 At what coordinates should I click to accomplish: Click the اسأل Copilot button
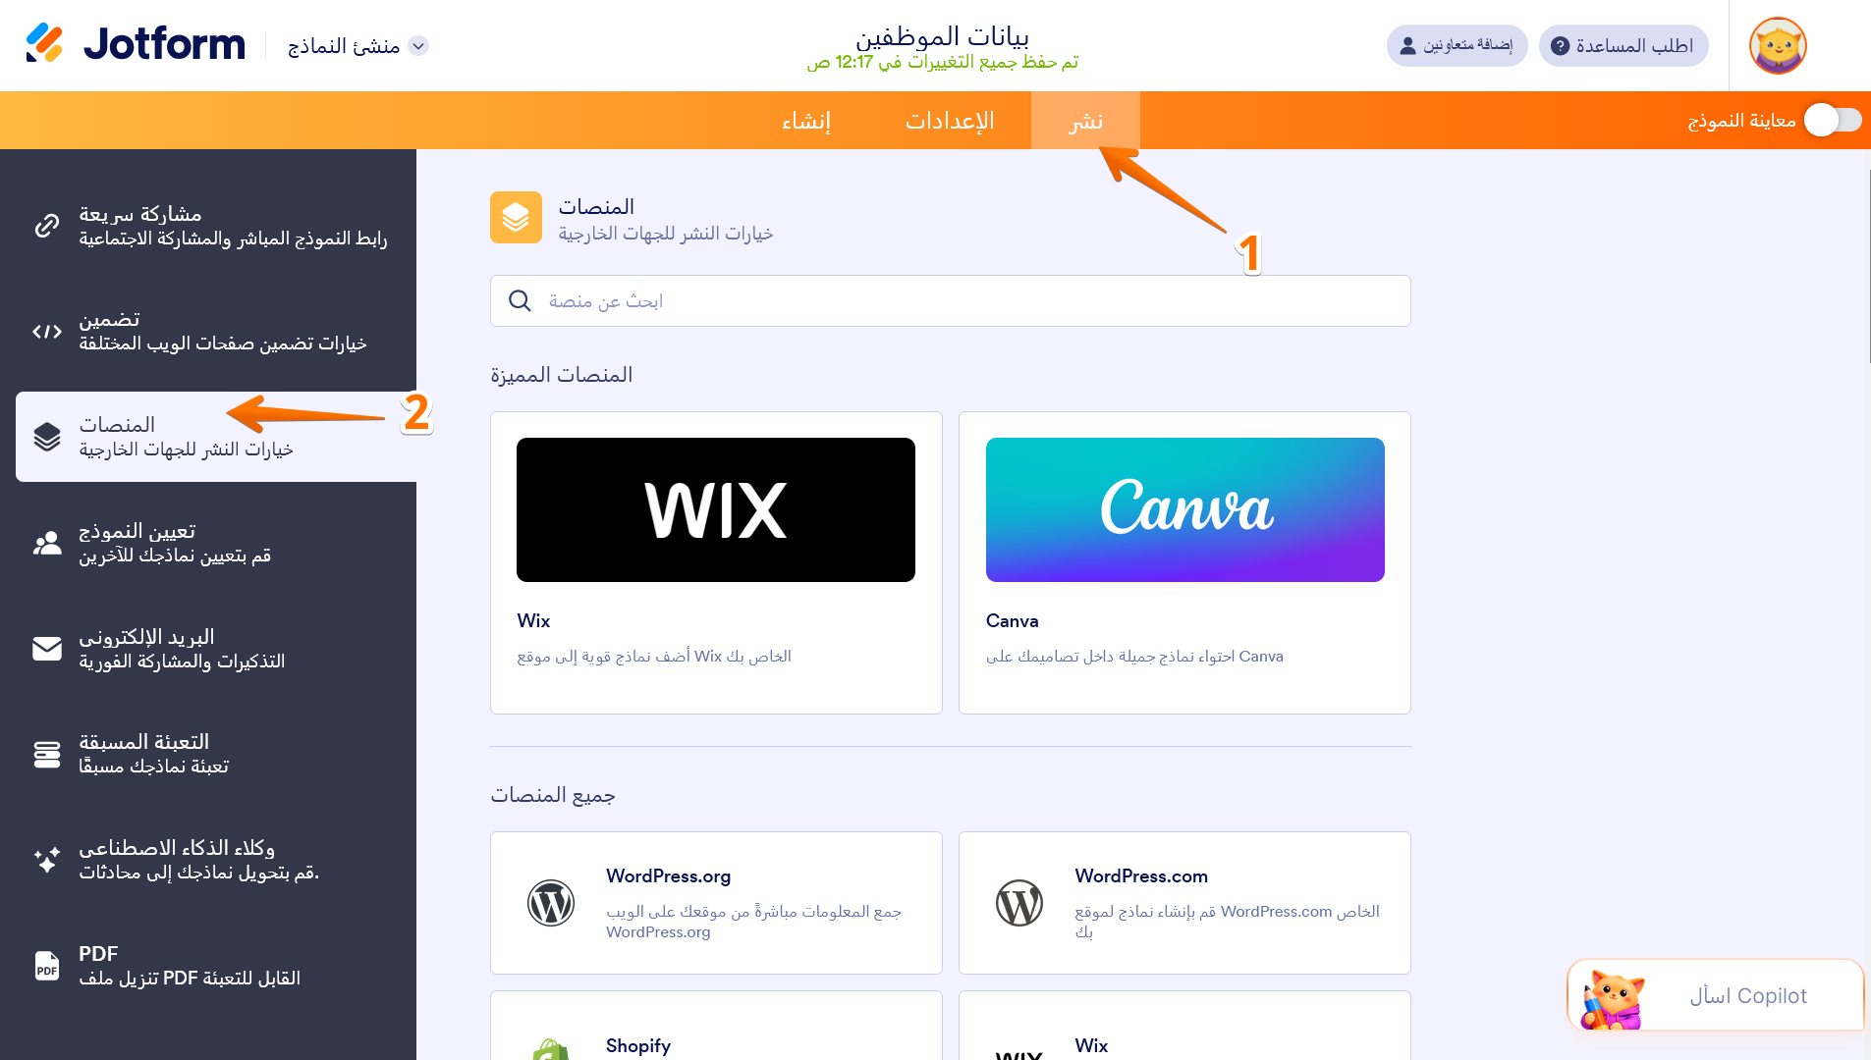(x=1716, y=995)
